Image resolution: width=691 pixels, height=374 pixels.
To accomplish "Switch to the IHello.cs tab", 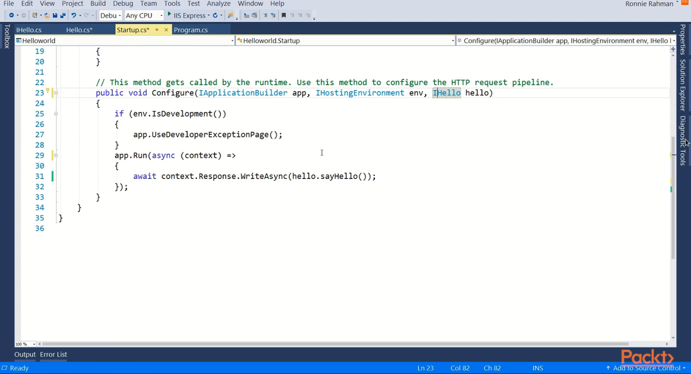I will click(x=29, y=30).
